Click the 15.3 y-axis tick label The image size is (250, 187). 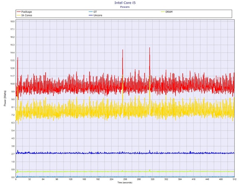tap(12, 45)
